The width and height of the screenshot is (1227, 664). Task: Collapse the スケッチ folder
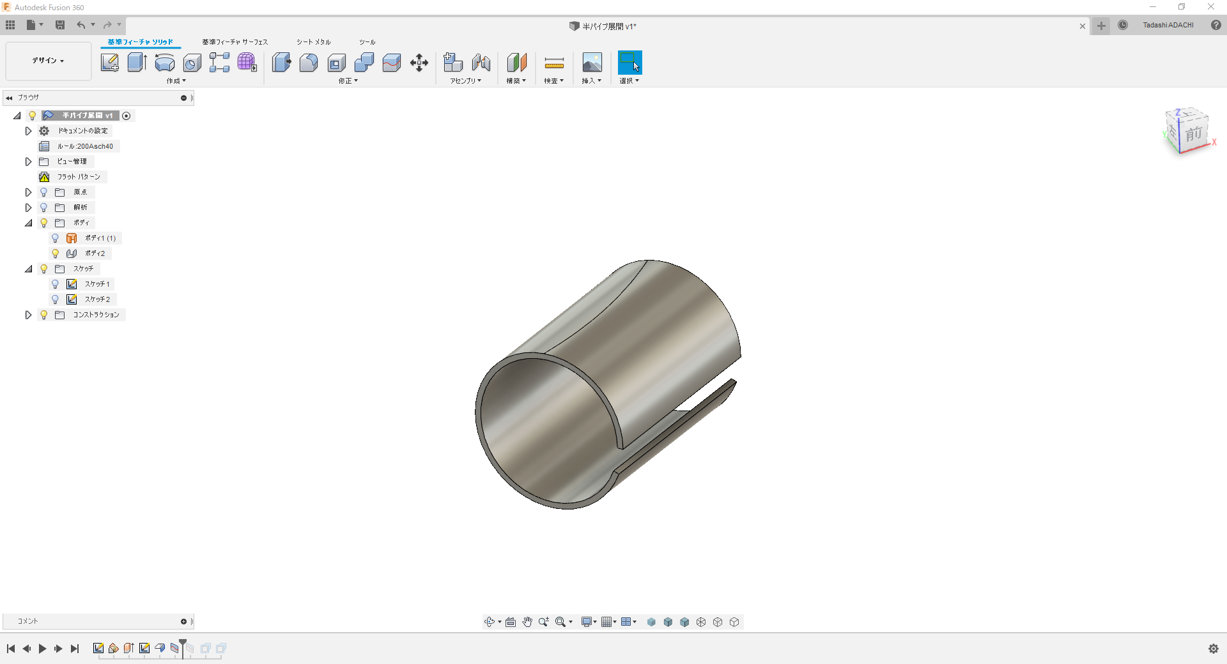[x=28, y=269]
